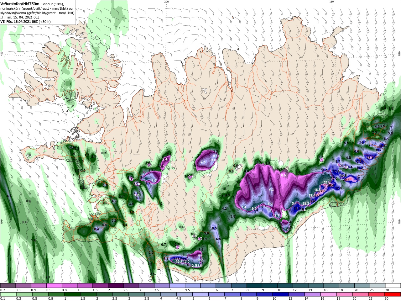The width and height of the screenshot is (401, 301).
Task: Click the 'IT: Fim. 15. 04. 2021 00Z' line
Action: [x=20, y=17]
